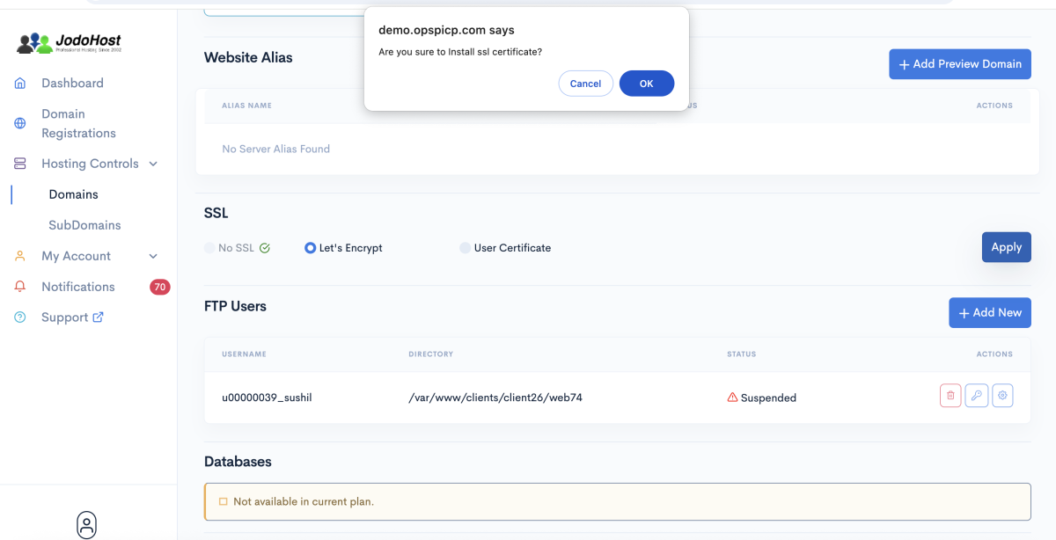
Task: Click username u00000039_sushil
Action: [267, 398]
